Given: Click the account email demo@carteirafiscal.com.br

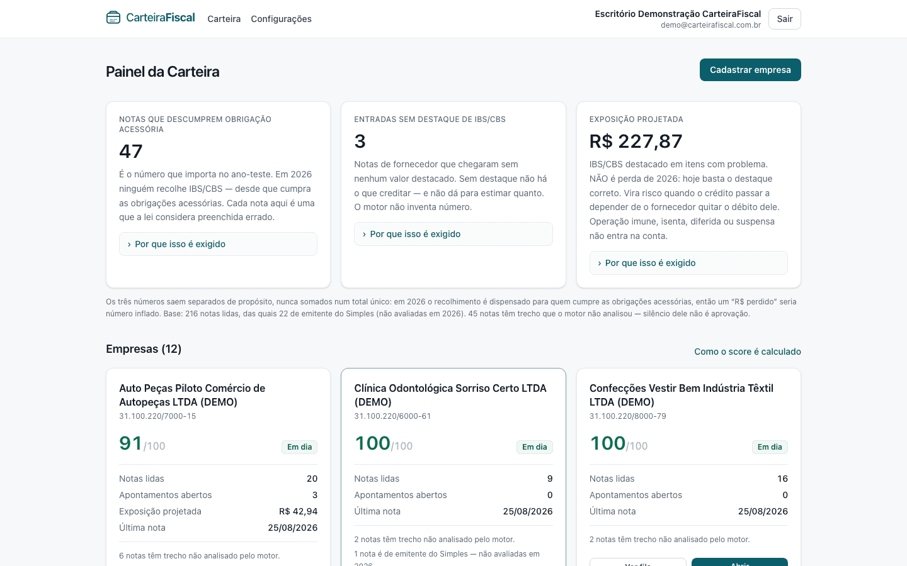Looking at the screenshot, I should coord(710,25).
